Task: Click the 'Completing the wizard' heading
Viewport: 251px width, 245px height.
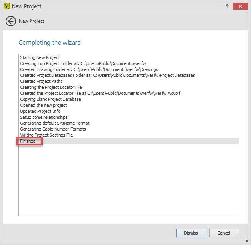Action: pyautogui.click(x=50, y=43)
